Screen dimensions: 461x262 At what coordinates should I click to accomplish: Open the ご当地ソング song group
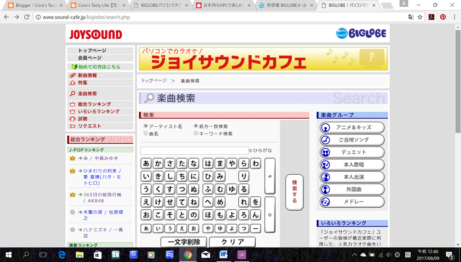tap(352, 140)
